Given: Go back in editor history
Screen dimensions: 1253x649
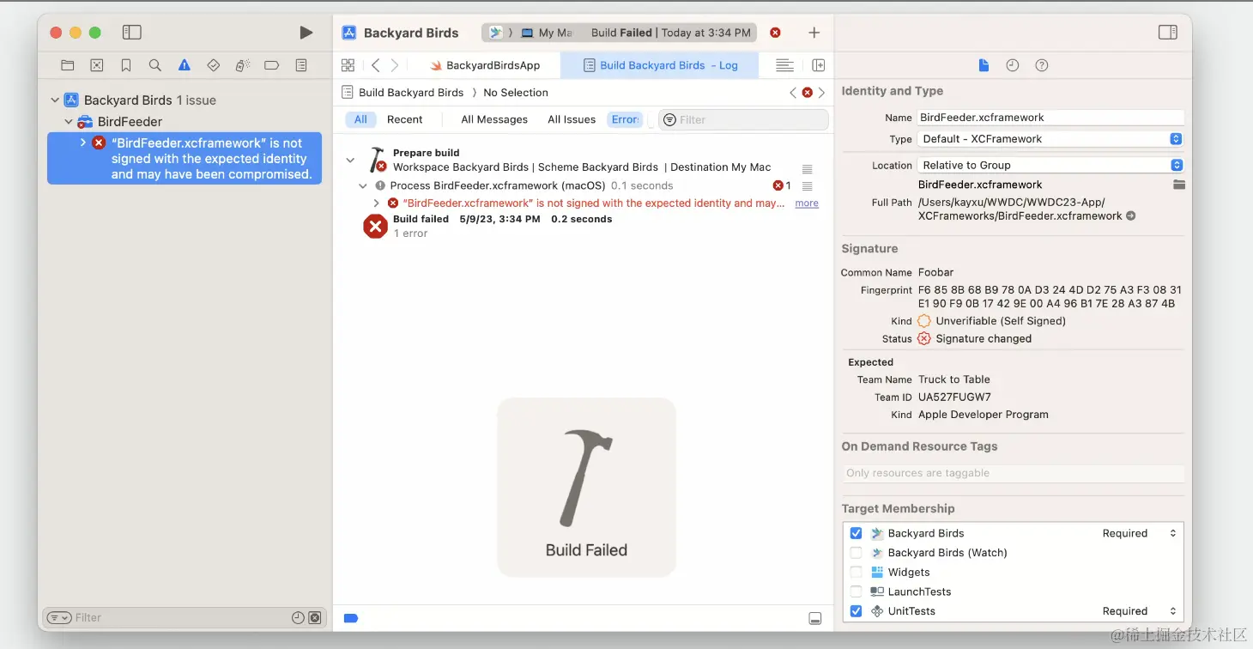Looking at the screenshot, I should pyautogui.click(x=375, y=65).
